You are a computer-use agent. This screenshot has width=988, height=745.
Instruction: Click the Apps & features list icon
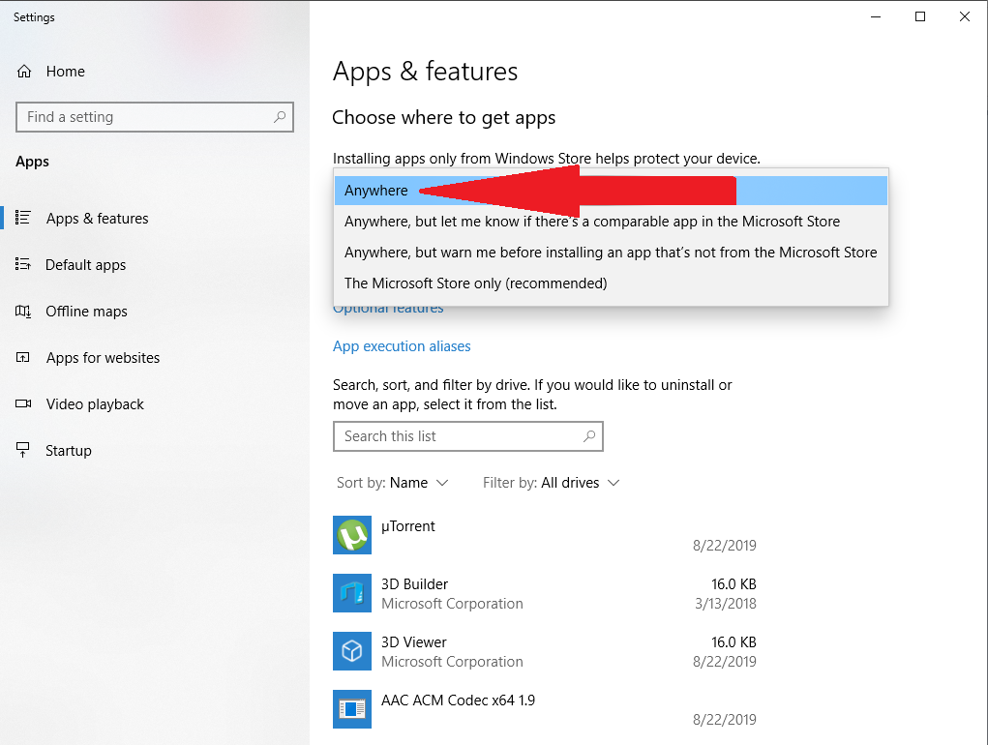pyautogui.click(x=23, y=218)
